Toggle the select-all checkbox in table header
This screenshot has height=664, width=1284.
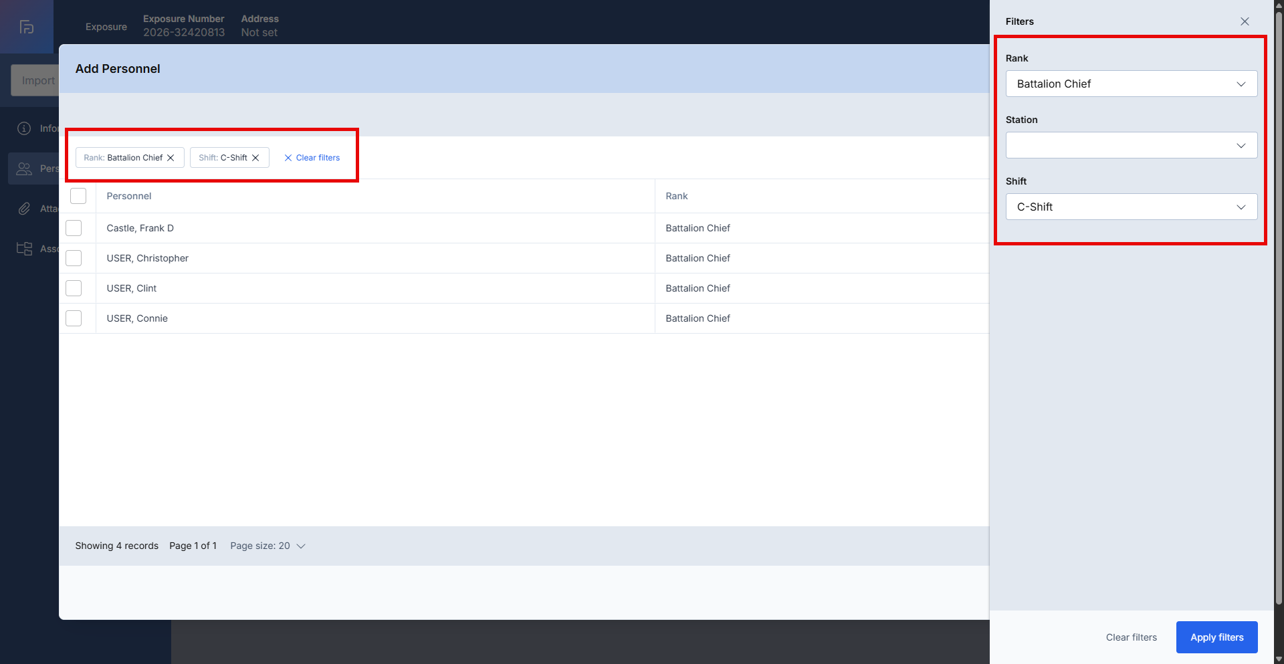pos(78,196)
